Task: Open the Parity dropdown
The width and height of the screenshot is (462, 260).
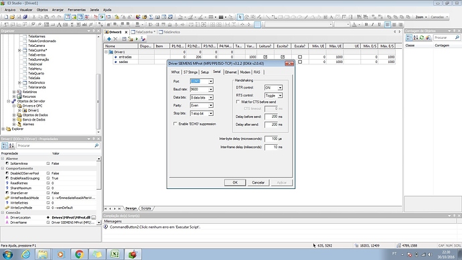Action: coord(211,105)
